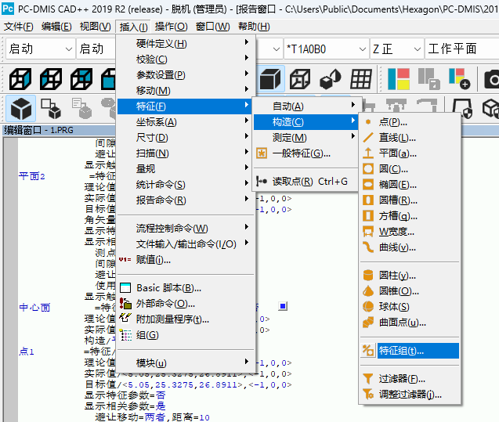Select 特征组 in construct submenu

pyautogui.click(x=401, y=350)
